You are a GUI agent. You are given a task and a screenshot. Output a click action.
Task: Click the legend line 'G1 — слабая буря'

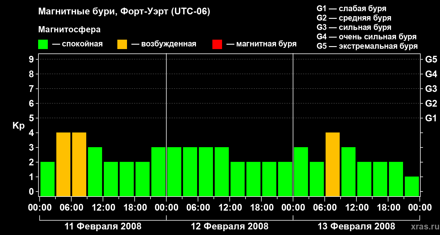coord(351,8)
